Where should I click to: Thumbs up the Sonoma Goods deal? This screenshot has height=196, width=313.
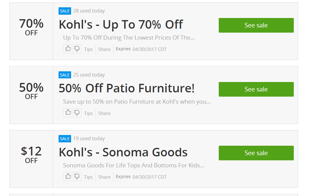coord(68,176)
